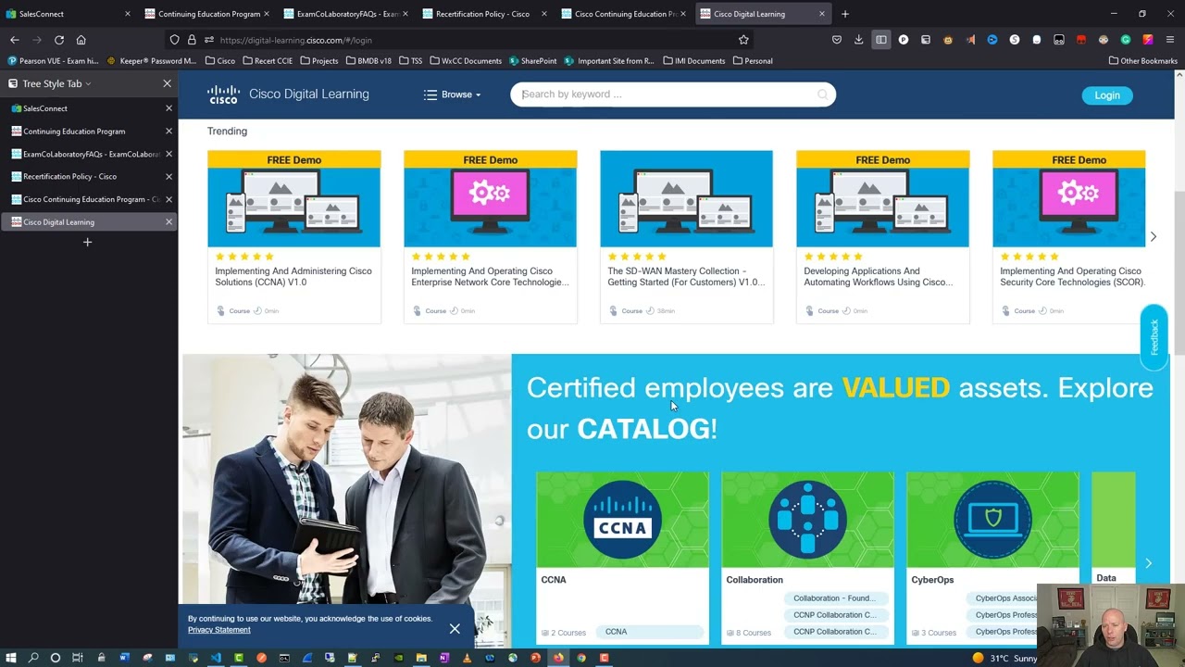The height and width of the screenshot is (667, 1185).
Task: Click the site shield tracking protection icon
Action: click(x=175, y=40)
